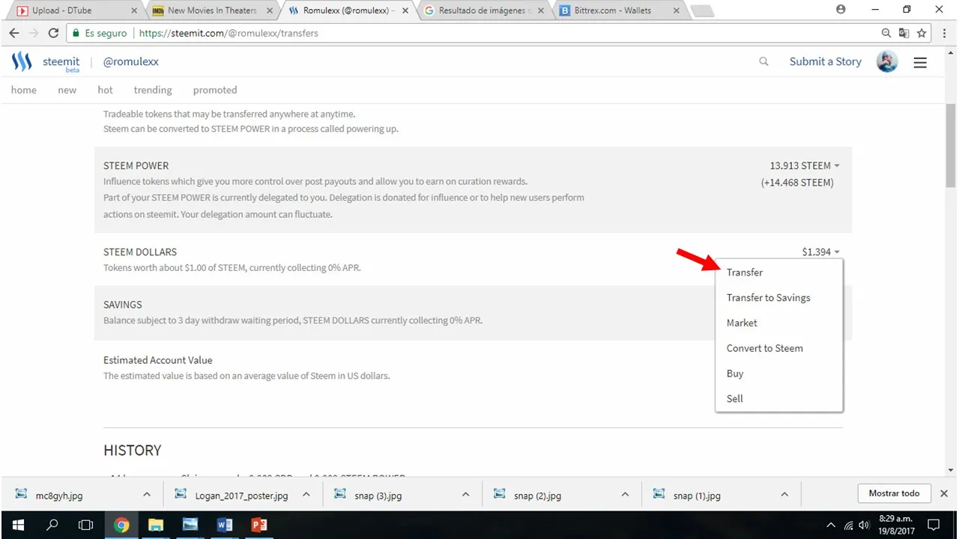Open PowerPoint from the taskbar
Screen dimensions: 959x539
[259, 525]
